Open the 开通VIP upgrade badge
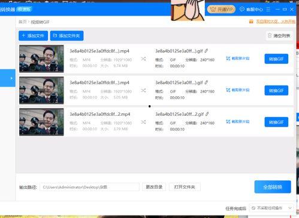Screen dimensions: 299x218 pos(221,9)
